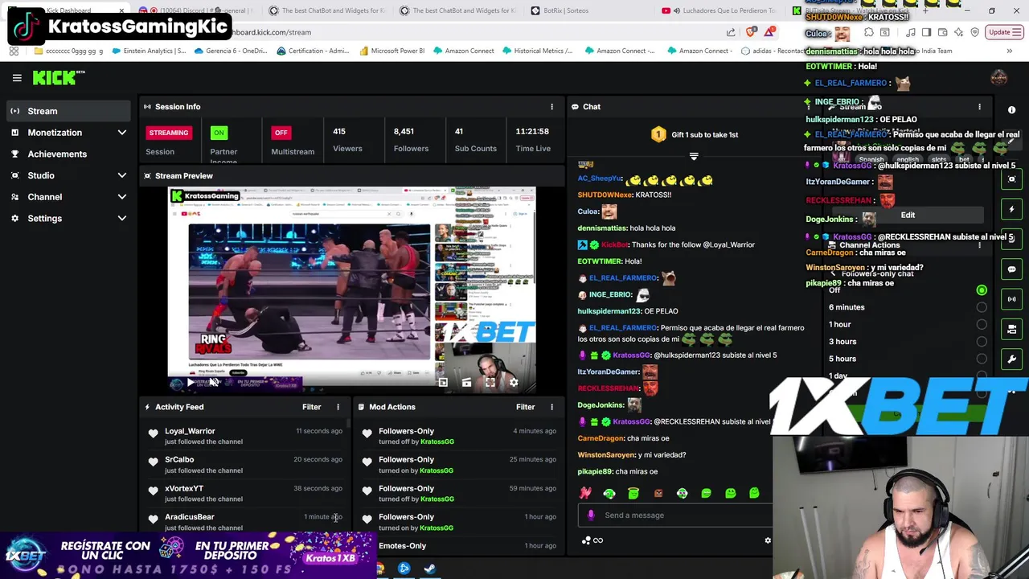Screen dimensions: 1029x579
Task: Click SrCalbo in the Activity Feed
Action: coord(179,460)
